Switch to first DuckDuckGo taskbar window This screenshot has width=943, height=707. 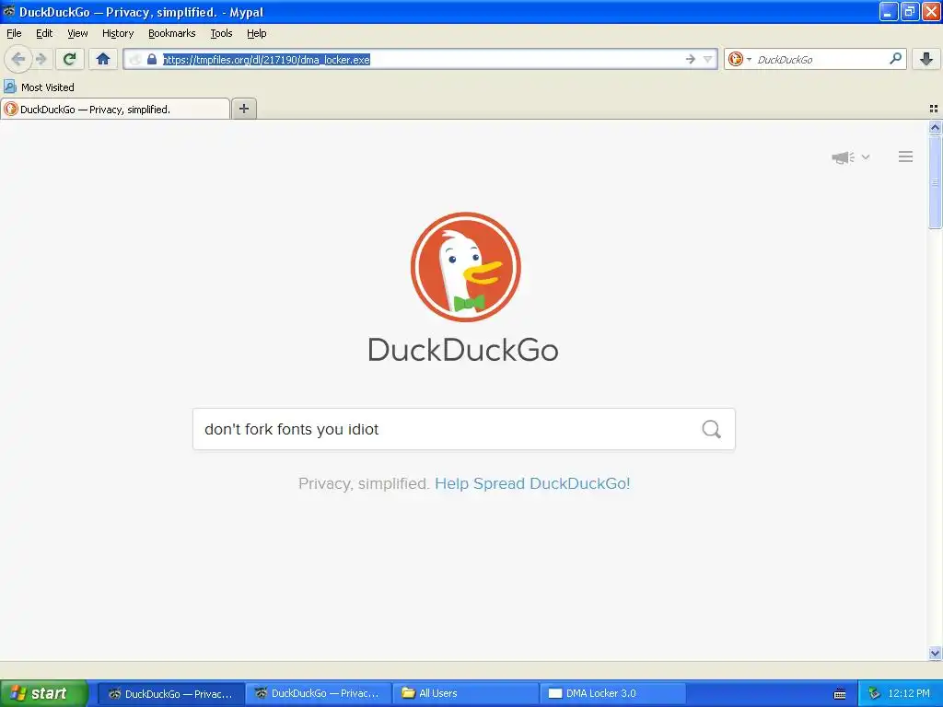[170, 694]
